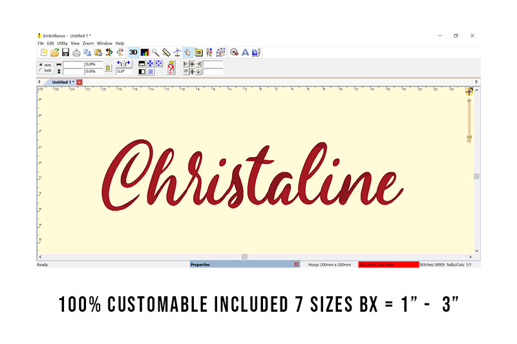The image size is (517, 344).
Task: Open the color bars stitch display icon
Action: (145, 52)
